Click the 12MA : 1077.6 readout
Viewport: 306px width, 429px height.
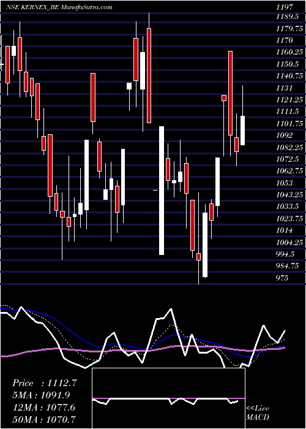tap(44, 407)
